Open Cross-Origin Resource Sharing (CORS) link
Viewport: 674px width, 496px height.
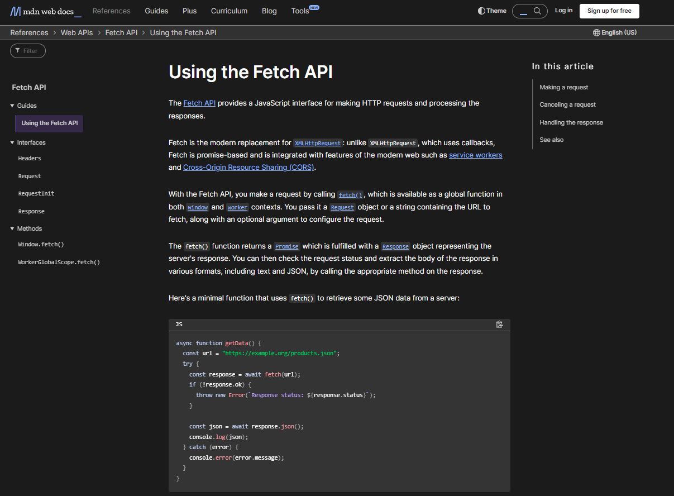250,167
